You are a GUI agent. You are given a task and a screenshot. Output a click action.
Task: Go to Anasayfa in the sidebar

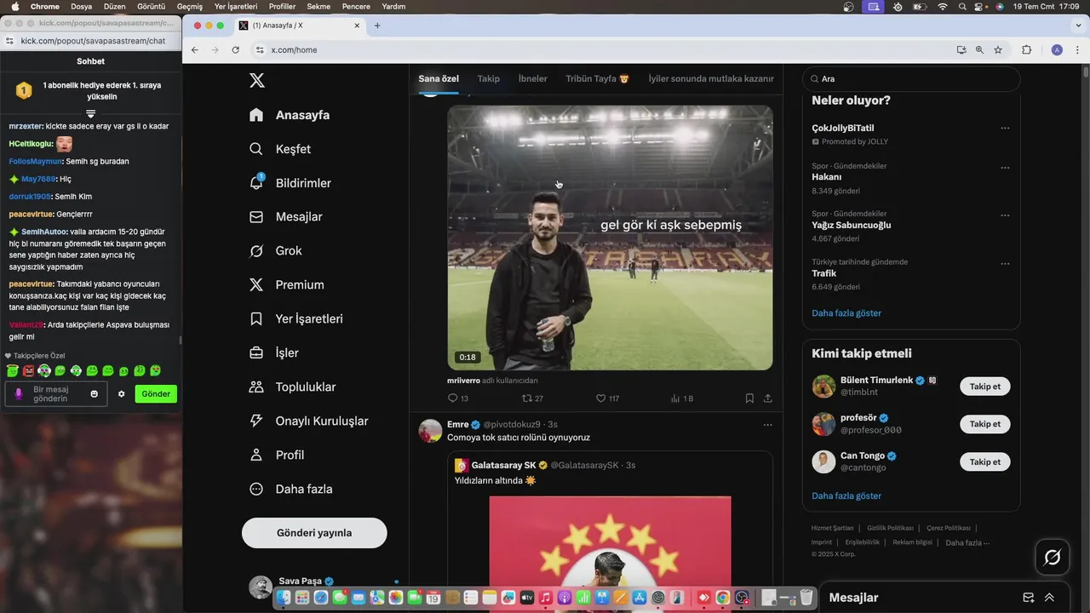(x=290, y=115)
